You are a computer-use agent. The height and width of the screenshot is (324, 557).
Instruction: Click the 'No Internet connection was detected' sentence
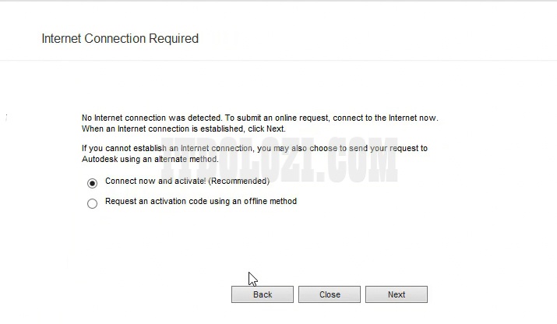152,118
